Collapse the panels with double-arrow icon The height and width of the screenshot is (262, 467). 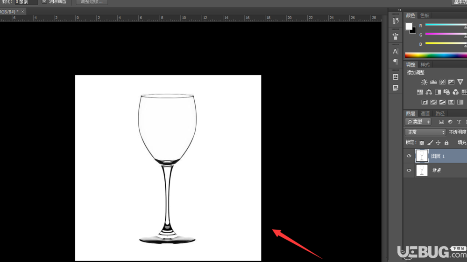coord(399,10)
